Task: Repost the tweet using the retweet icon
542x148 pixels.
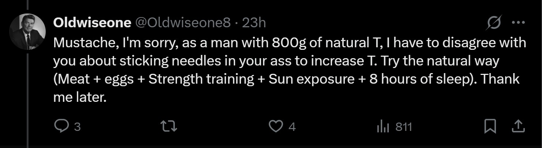Action: [x=169, y=126]
